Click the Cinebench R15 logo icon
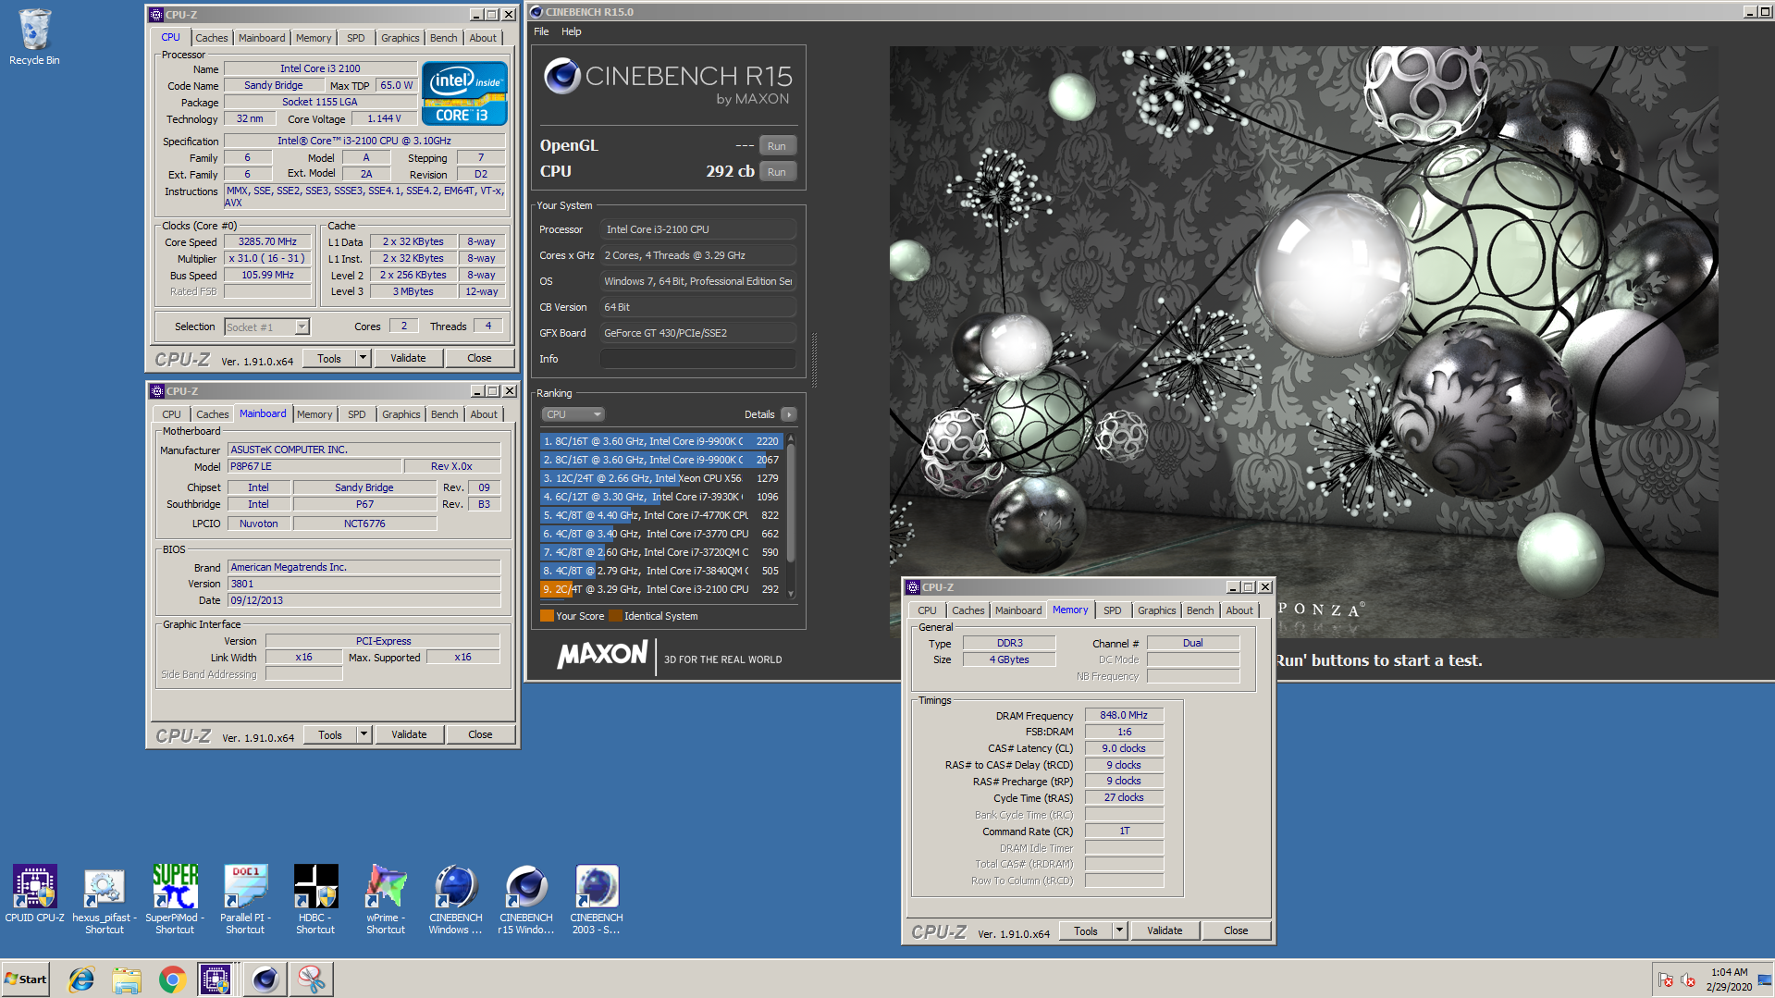 point(561,76)
